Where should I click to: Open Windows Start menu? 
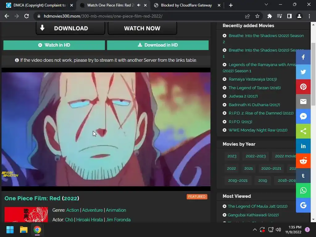pos(10,230)
